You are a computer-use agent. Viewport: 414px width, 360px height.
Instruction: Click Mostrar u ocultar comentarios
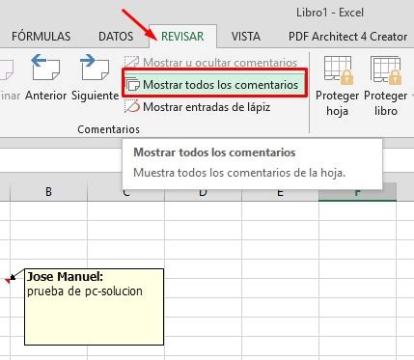pos(211,63)
